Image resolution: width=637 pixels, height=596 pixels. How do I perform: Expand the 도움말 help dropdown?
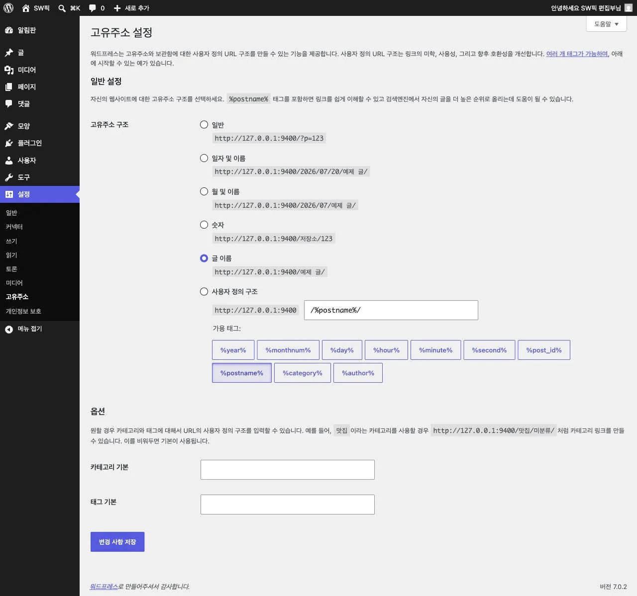coord(606,24)
